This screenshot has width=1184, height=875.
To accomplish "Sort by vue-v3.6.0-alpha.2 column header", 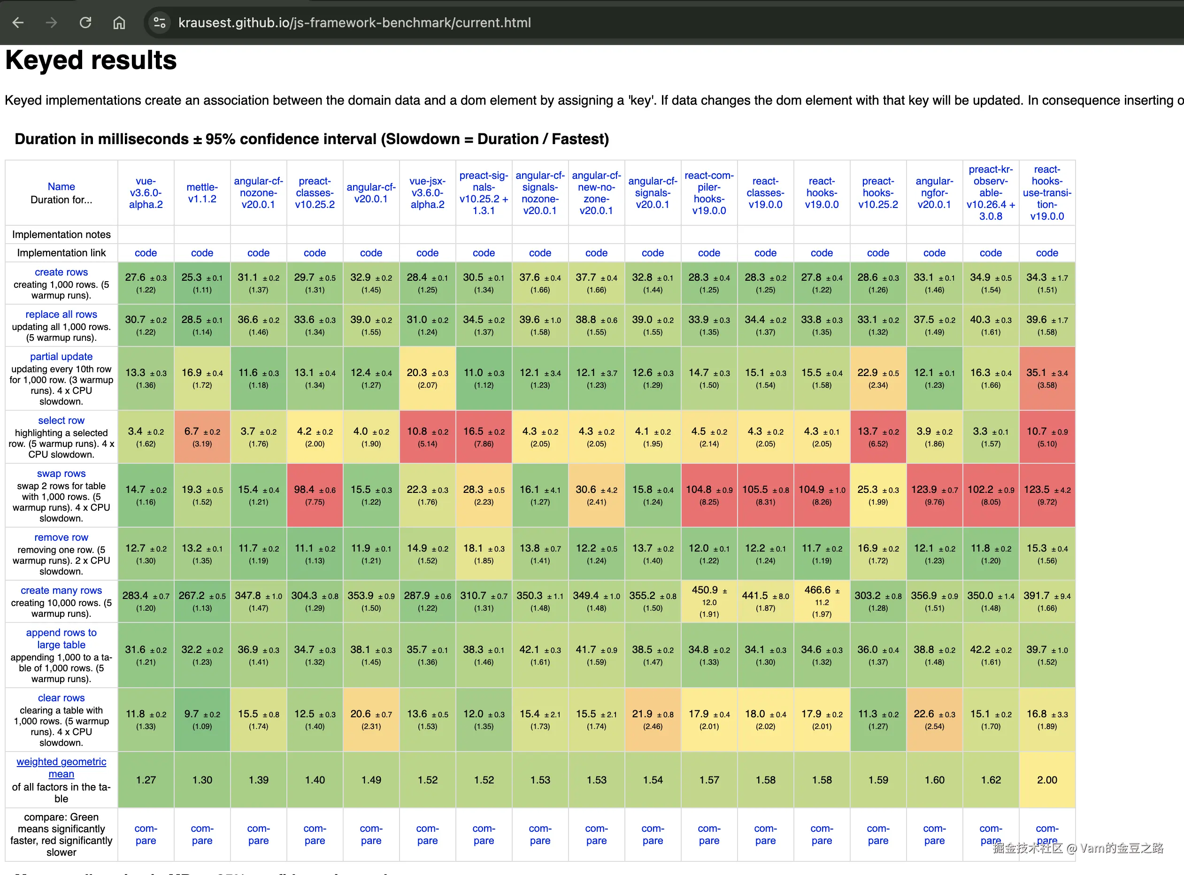I will pos(146,193).
